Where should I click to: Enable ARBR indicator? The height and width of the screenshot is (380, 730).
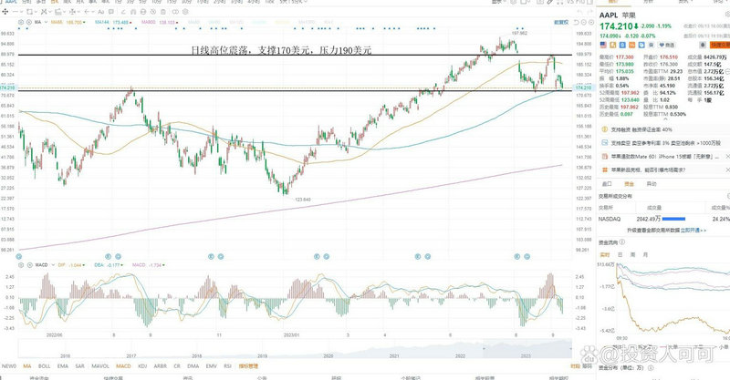(x=161, y=366)
